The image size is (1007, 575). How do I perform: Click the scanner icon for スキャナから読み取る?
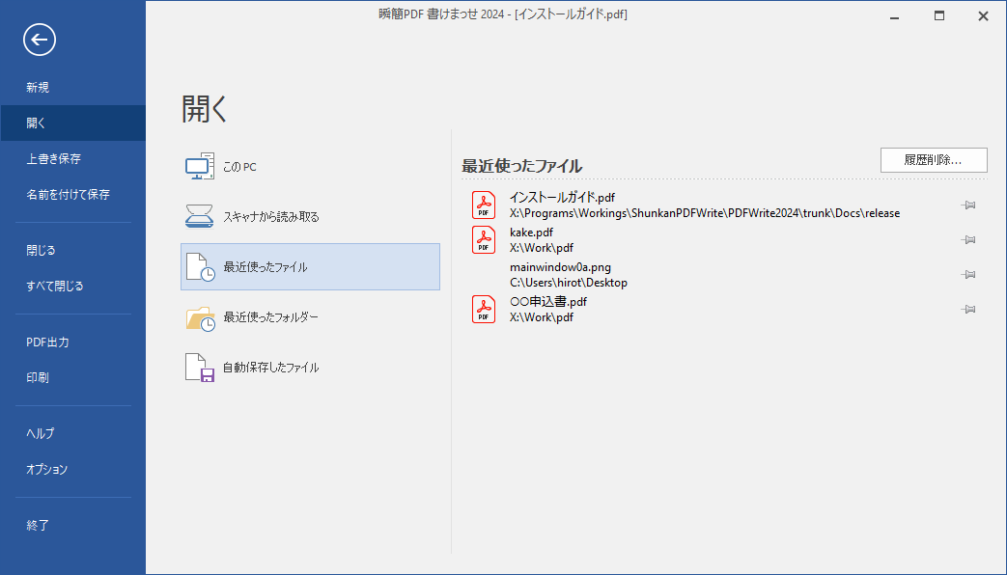pos(200,217)
